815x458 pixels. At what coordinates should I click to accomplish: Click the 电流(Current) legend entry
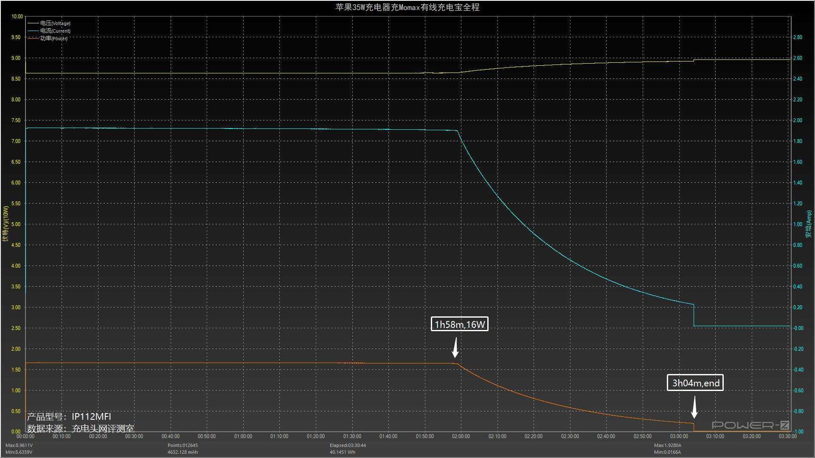tap(49, 31)
